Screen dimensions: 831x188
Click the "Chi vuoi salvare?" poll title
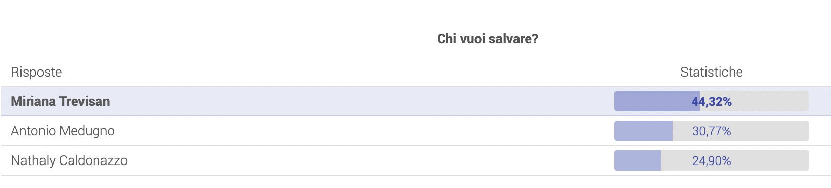point(487,39)
